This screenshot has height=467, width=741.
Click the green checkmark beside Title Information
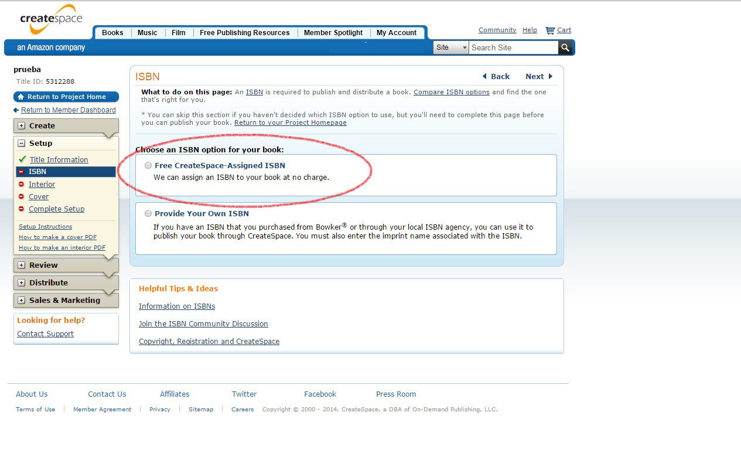(22, 159)
